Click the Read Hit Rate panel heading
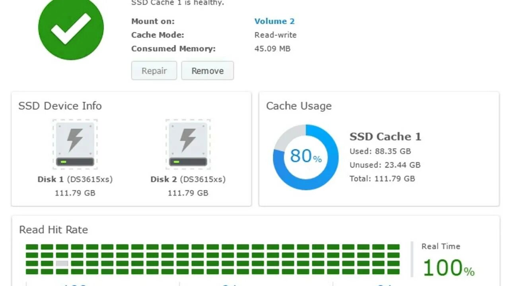509x286 pixels. point(53,230)
